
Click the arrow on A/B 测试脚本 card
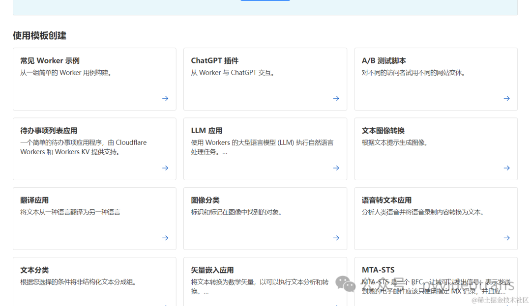pos(506,98)
